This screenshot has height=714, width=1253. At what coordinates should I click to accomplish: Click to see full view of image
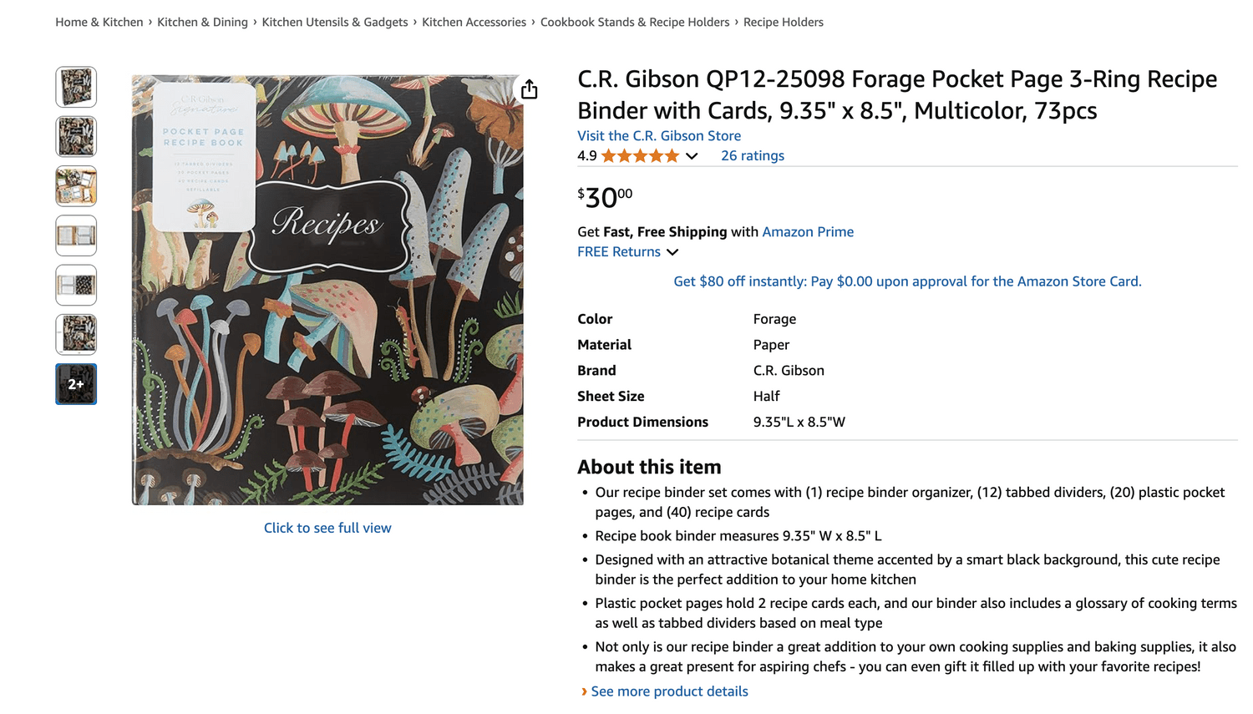[x=327, y=528]
